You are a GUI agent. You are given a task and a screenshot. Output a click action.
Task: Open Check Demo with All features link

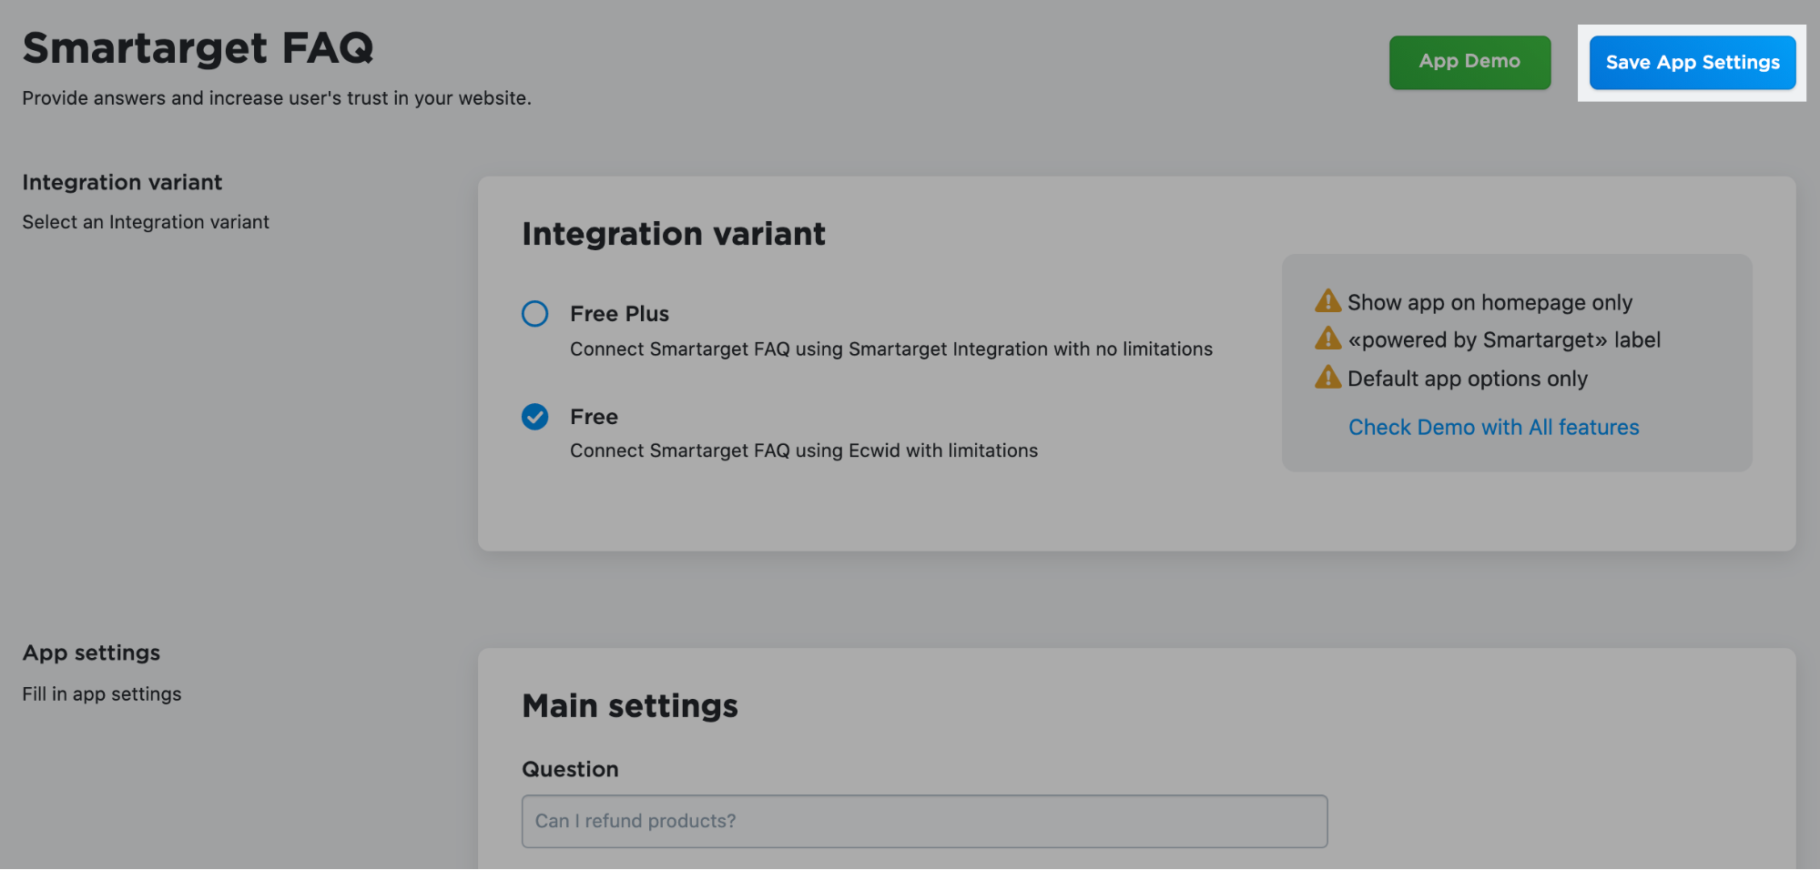point(1493,427)
